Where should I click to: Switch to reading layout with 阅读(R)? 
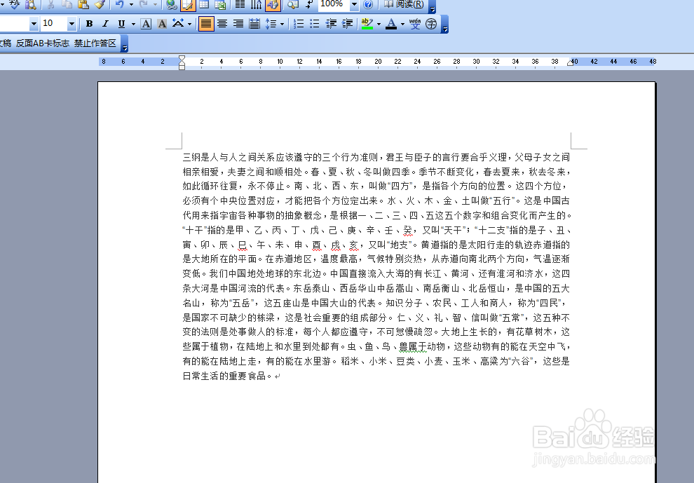point(403,4)
